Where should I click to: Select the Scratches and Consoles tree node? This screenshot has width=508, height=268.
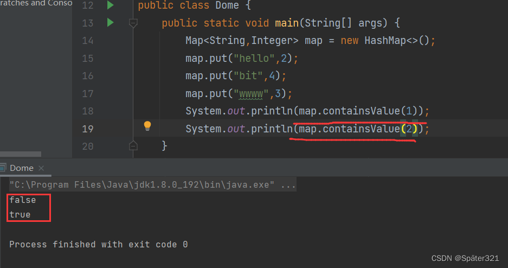(x=36, y=3)
